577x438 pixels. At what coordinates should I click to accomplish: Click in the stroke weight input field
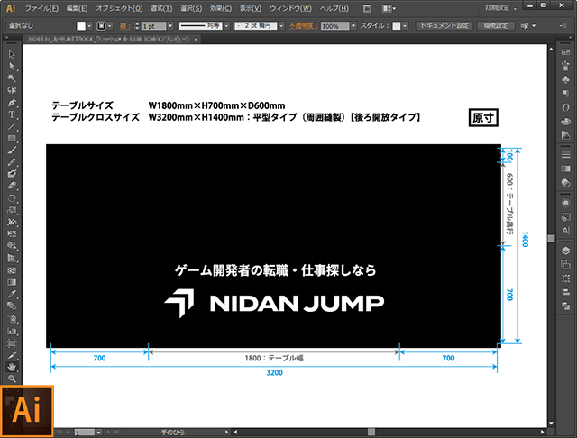tap(153, 26)
